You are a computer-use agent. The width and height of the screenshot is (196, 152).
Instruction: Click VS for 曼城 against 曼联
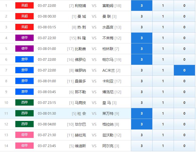click(94, 16)
